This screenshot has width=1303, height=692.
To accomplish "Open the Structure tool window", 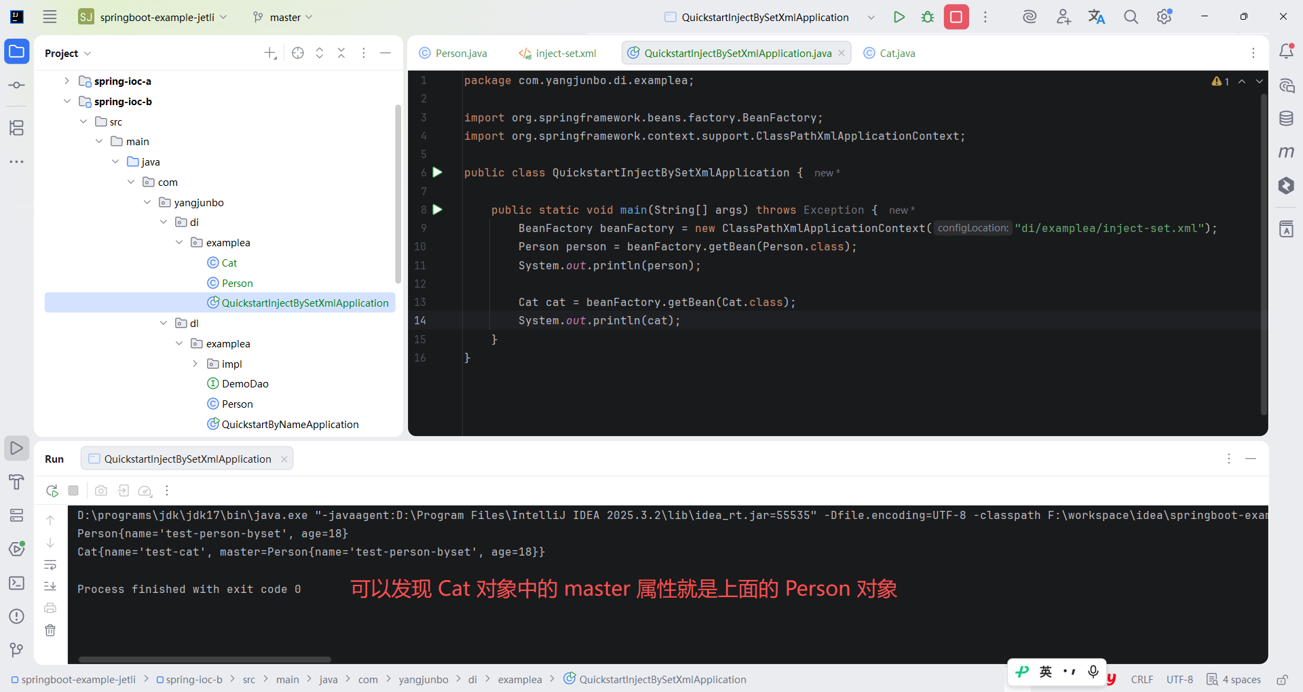I will coord(17,128).
